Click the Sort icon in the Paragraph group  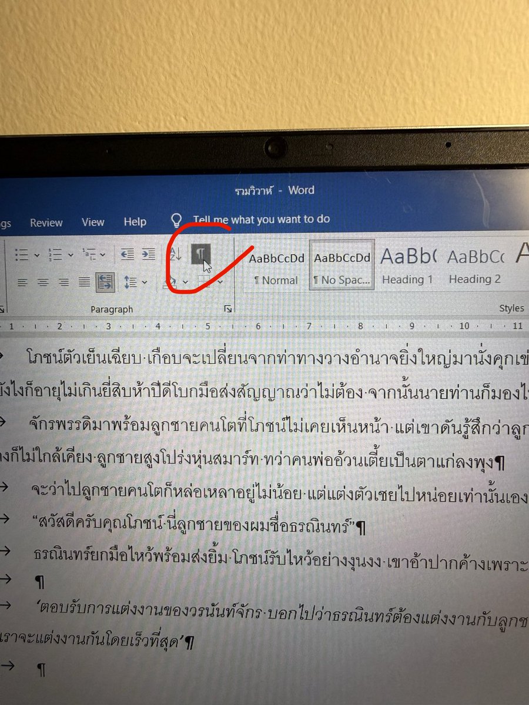click(x=175, y=254)
